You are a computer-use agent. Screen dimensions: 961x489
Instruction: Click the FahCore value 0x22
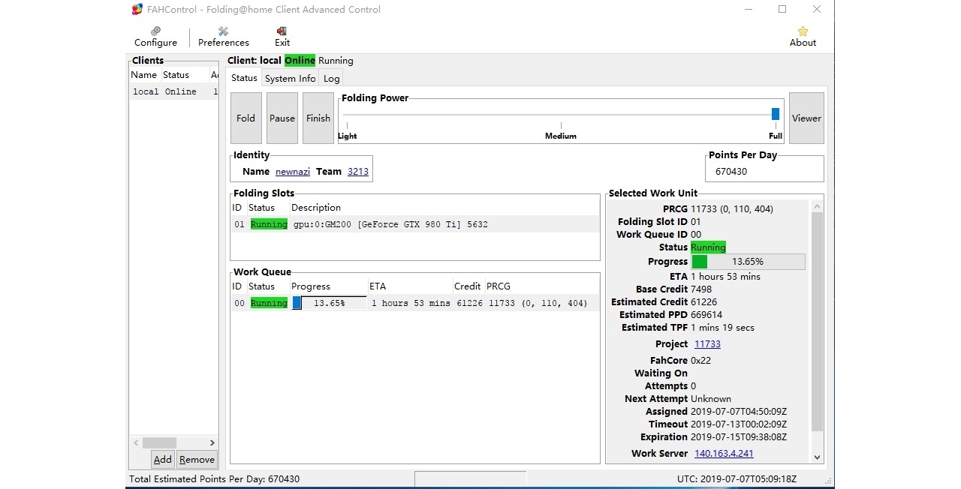pos(700,361)
